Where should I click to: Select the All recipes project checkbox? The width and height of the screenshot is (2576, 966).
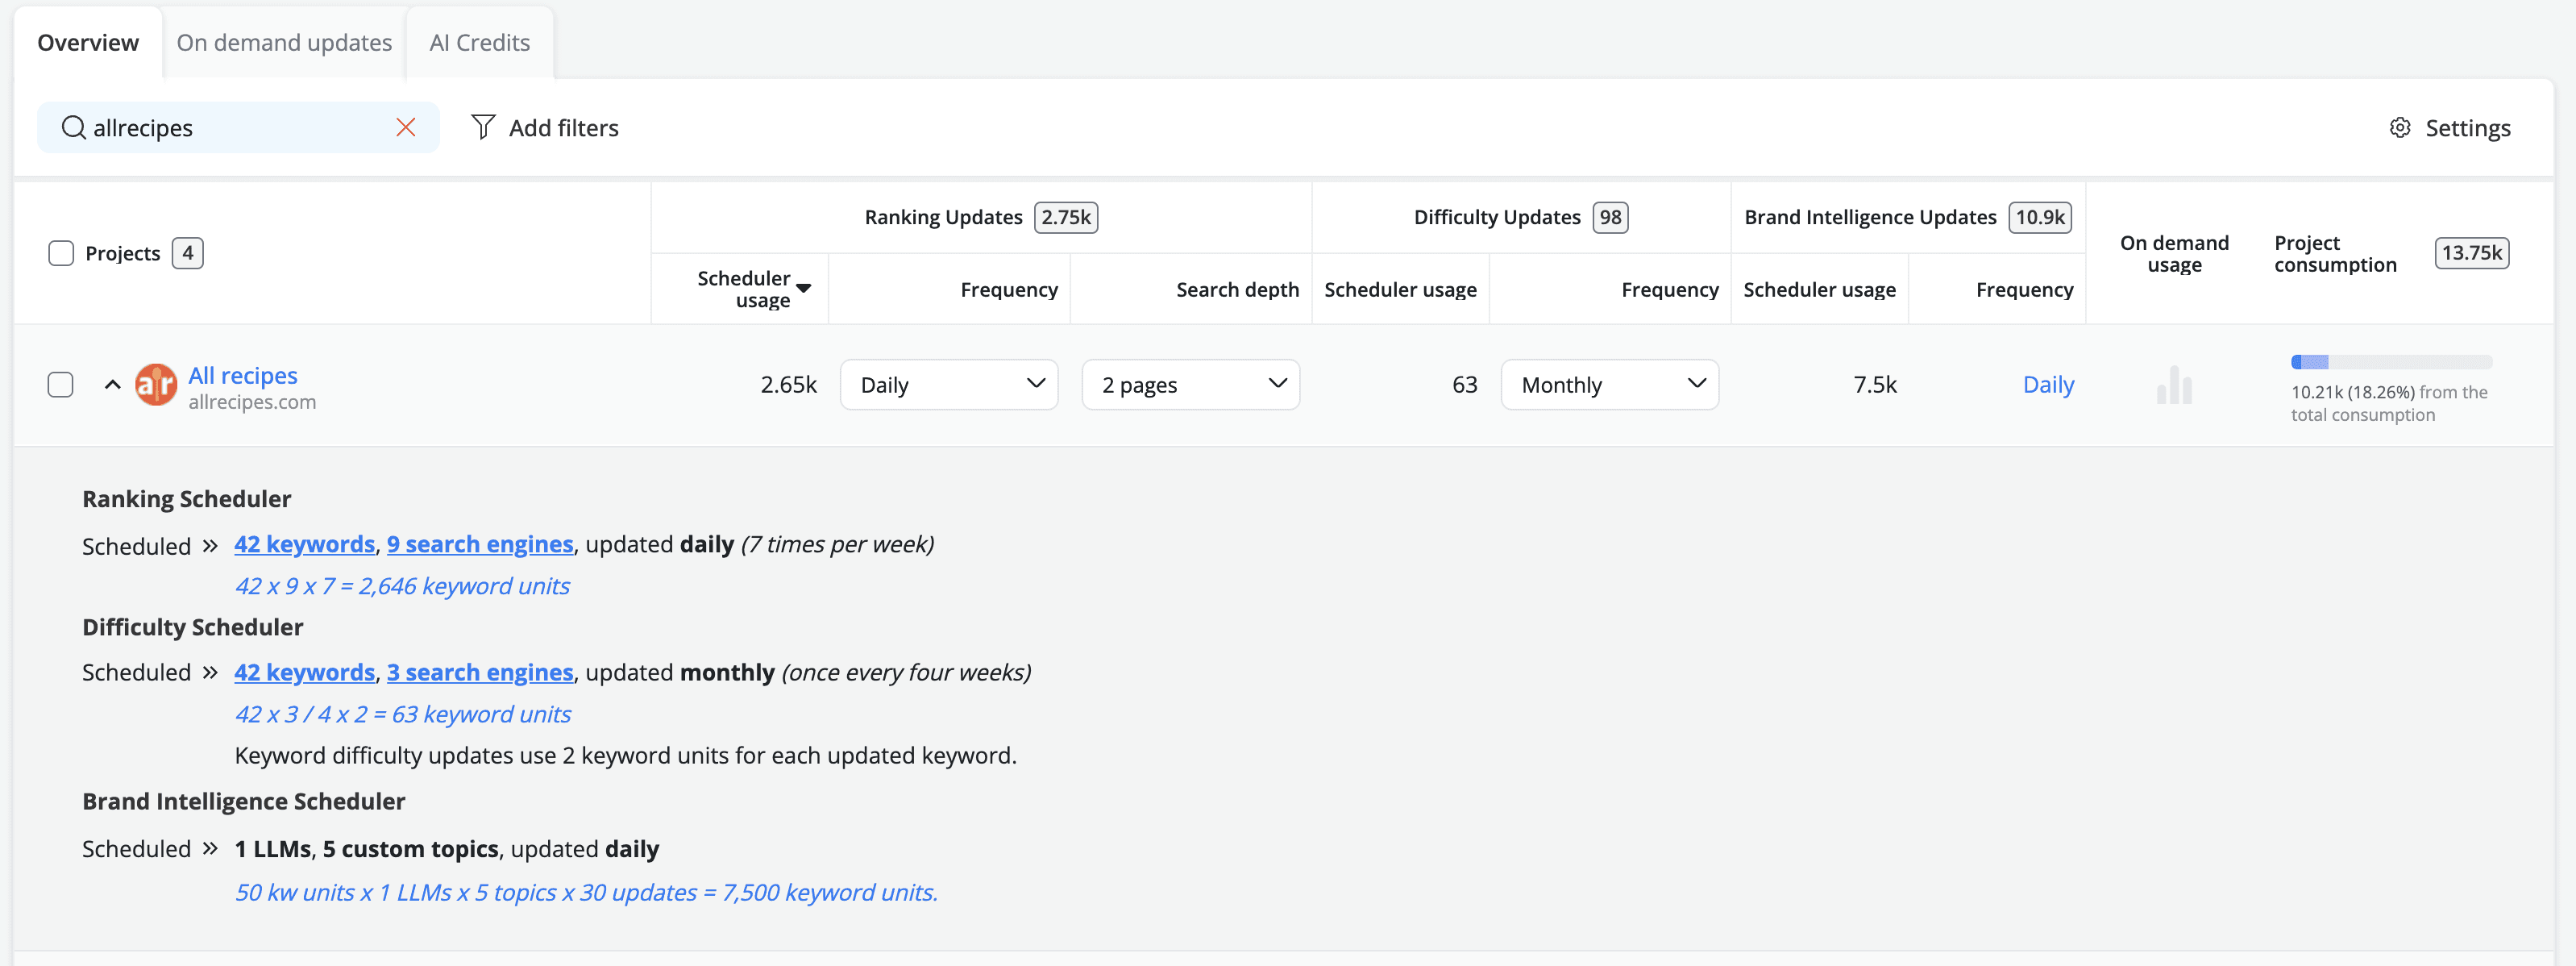point(61,385)
